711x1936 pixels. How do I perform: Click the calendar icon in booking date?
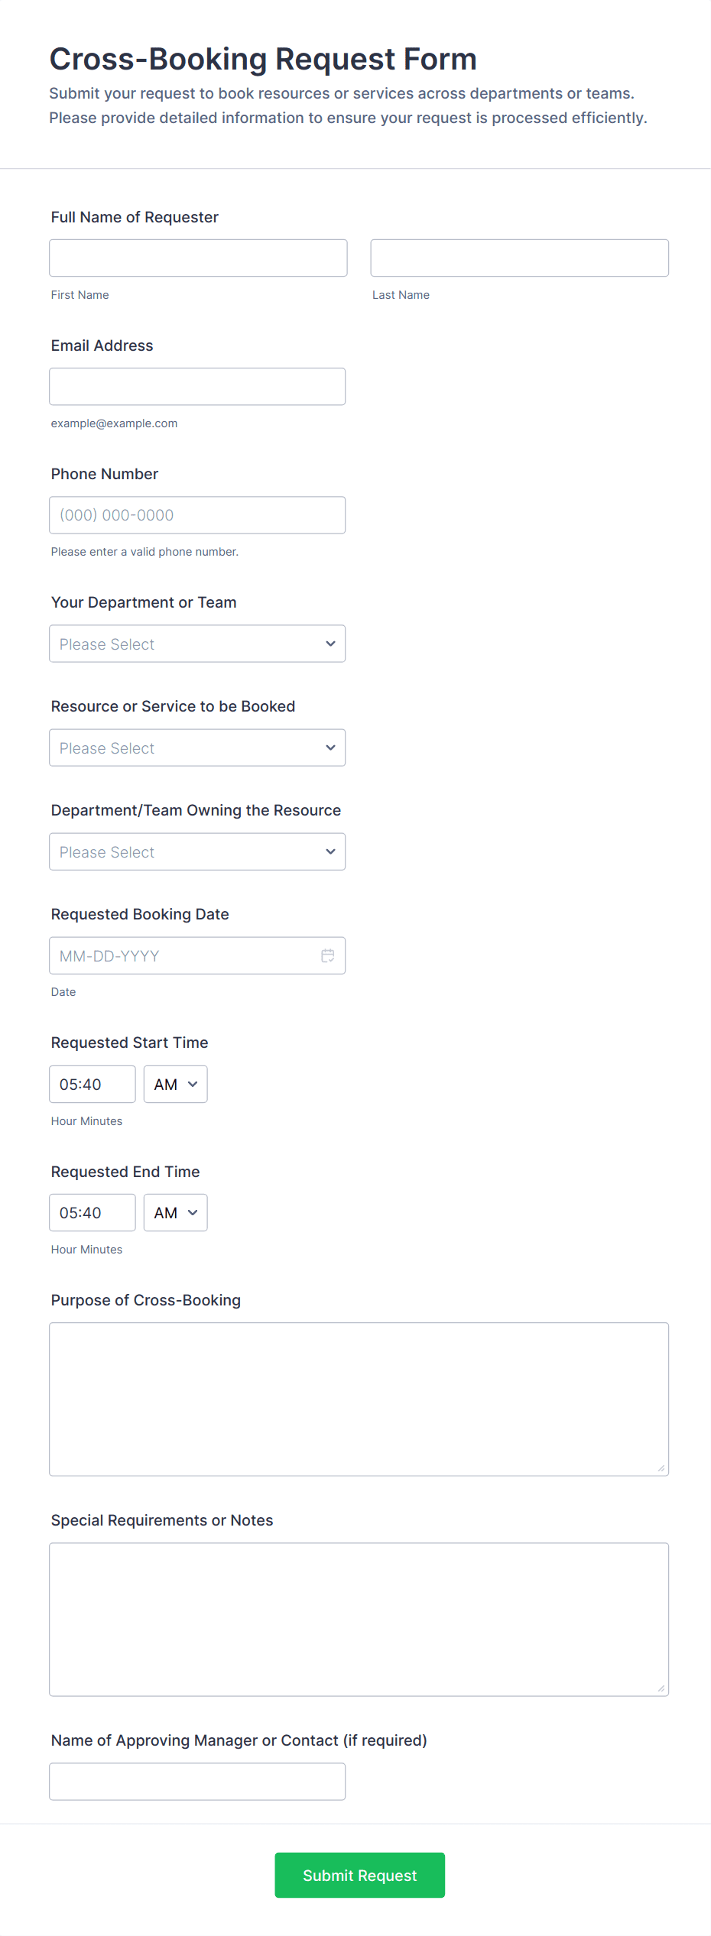328,955
